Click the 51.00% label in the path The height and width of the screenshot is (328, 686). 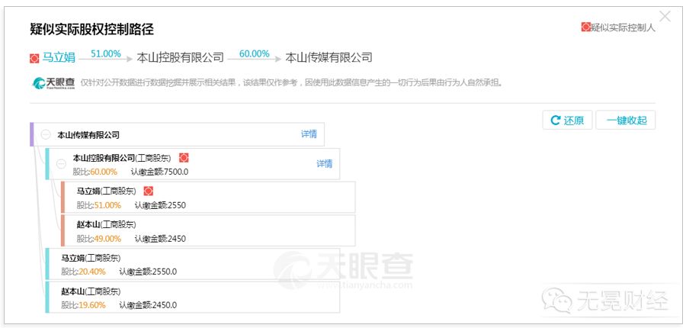point(106,54)
